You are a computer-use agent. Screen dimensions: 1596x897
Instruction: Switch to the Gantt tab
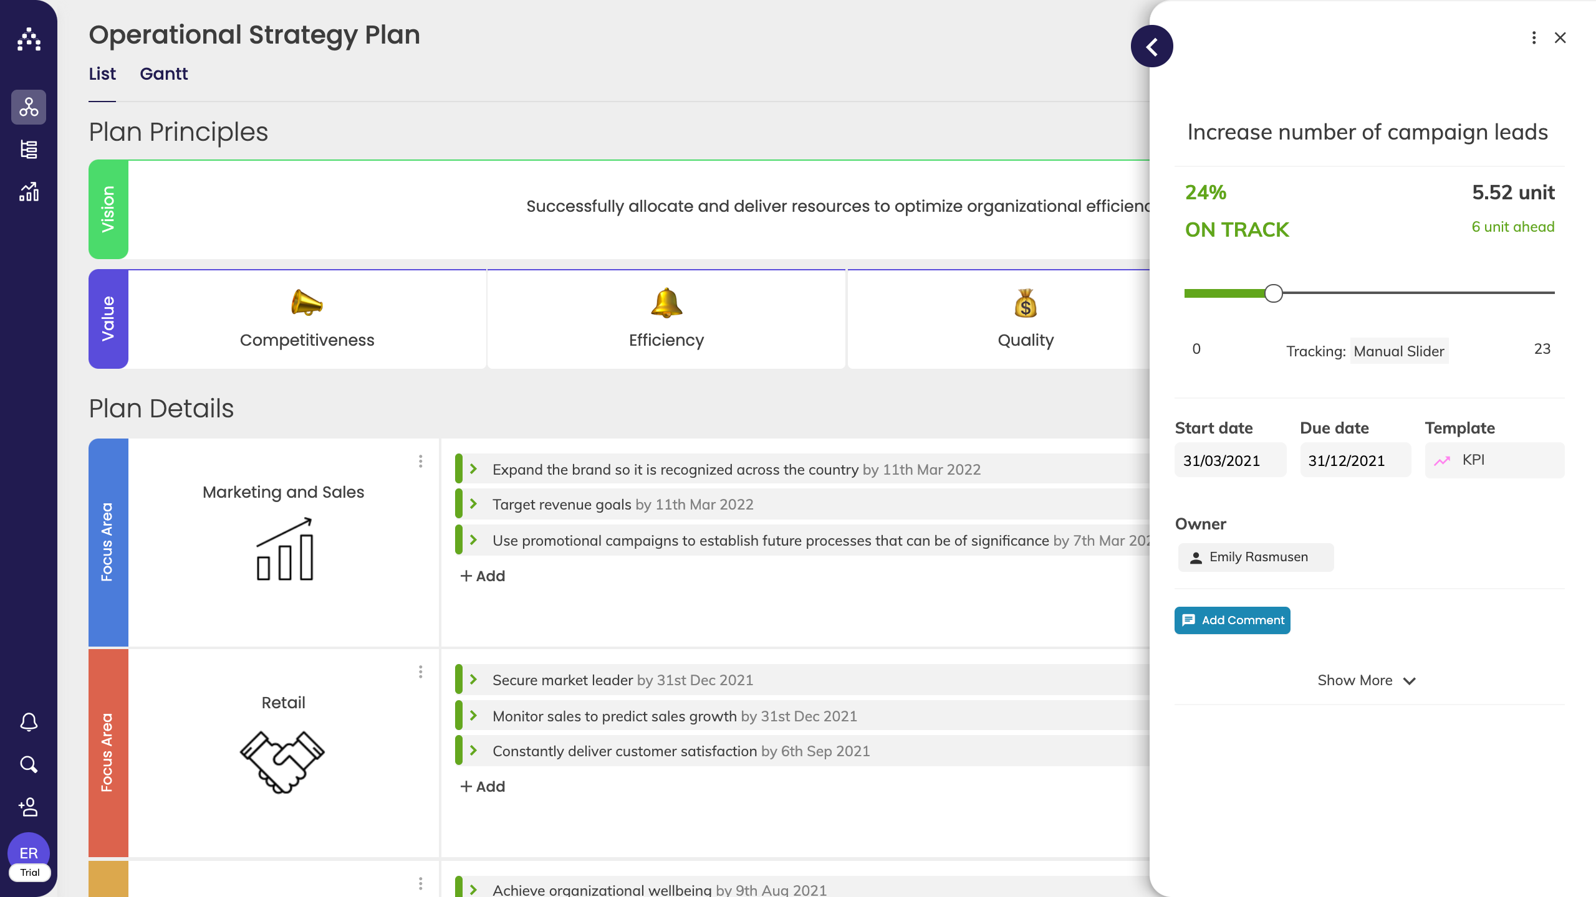(x=163, y=74)
